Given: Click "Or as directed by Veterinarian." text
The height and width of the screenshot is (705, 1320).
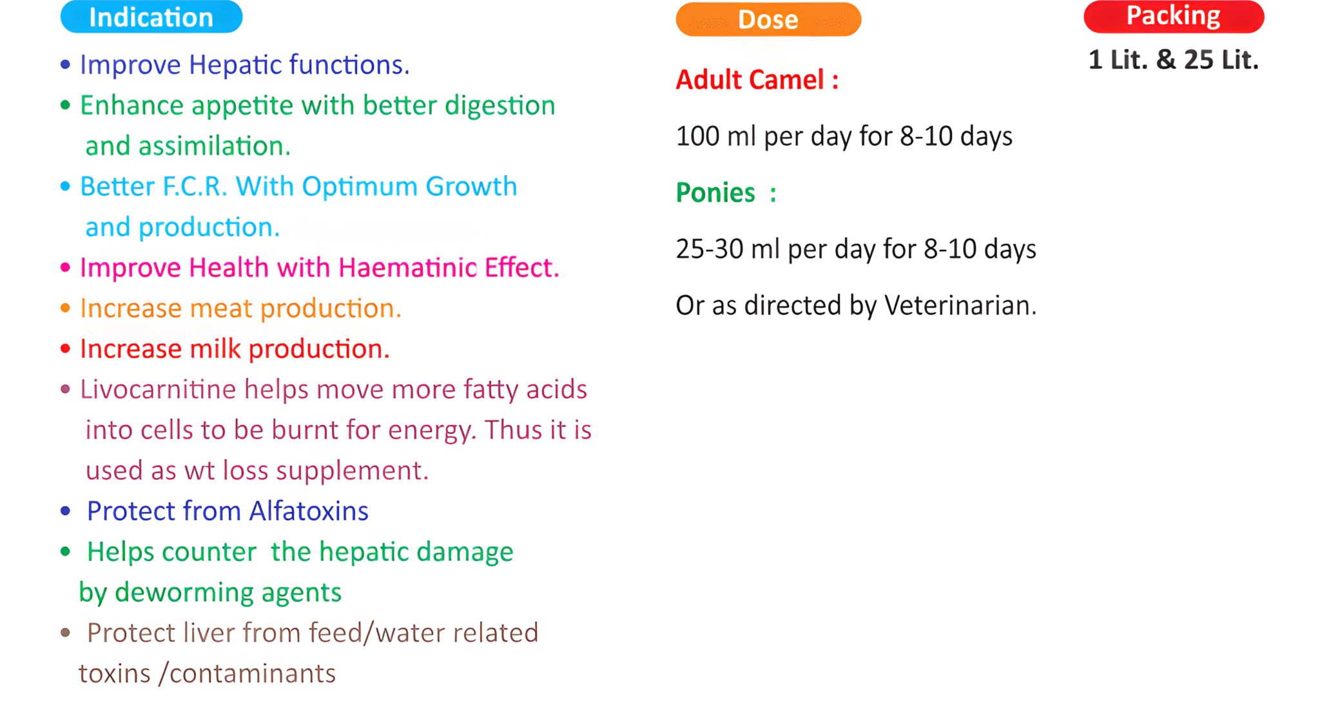Looking at the screenshot, I should pos(855,305).
